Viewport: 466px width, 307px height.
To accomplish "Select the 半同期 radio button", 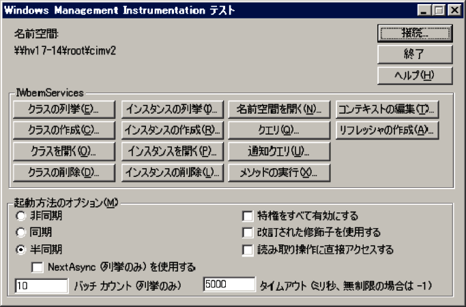I will coord(20,249).
